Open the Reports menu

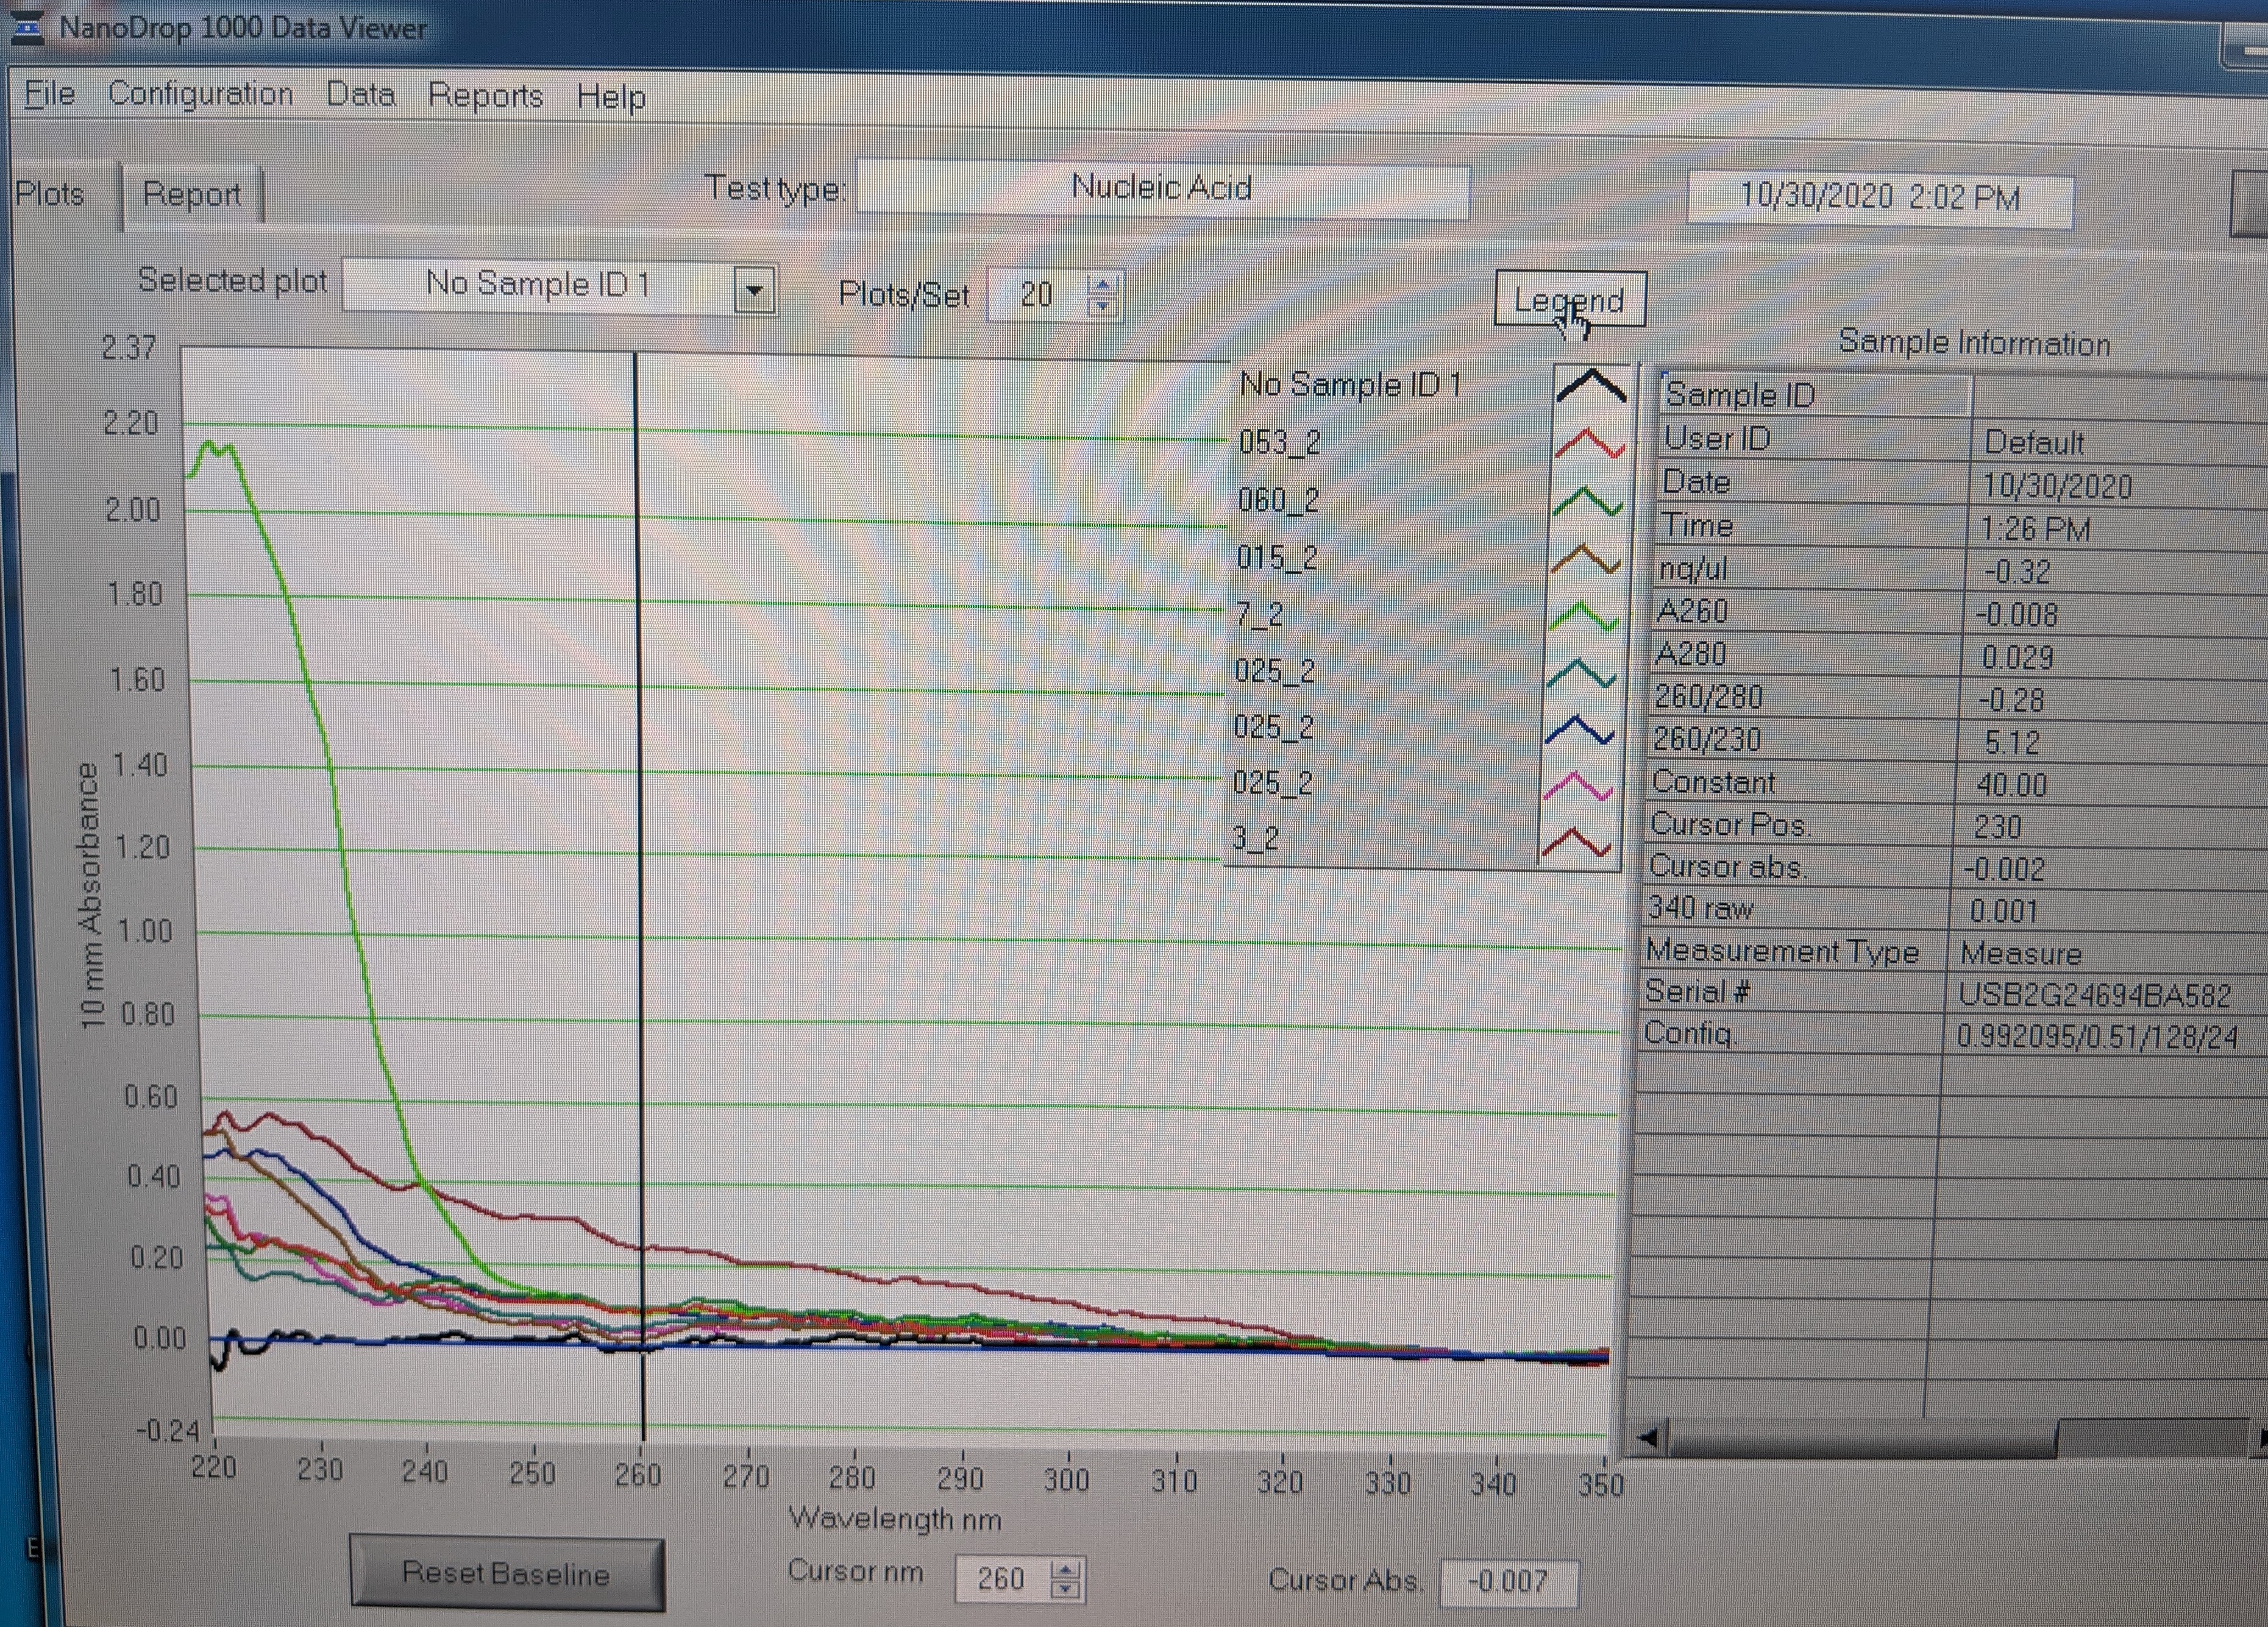pos(485,96)
